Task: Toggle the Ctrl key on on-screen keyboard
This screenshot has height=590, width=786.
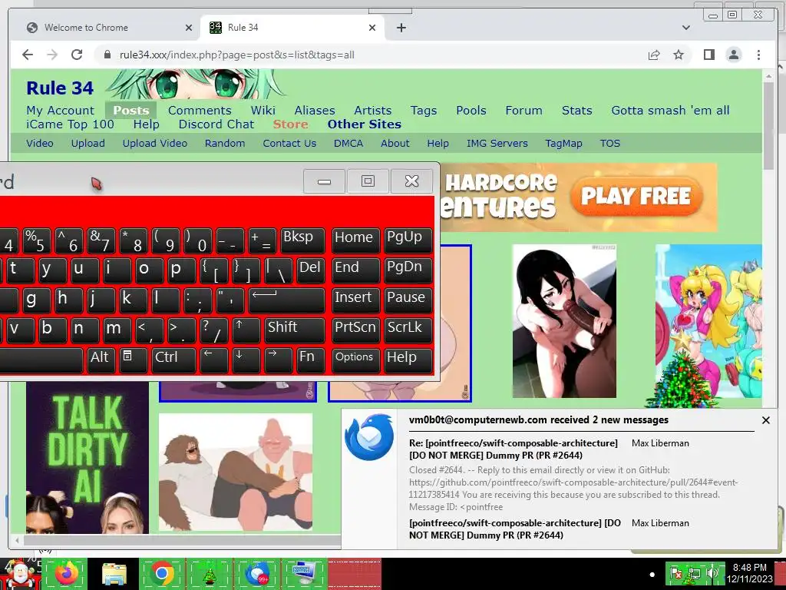Action: 173,361
